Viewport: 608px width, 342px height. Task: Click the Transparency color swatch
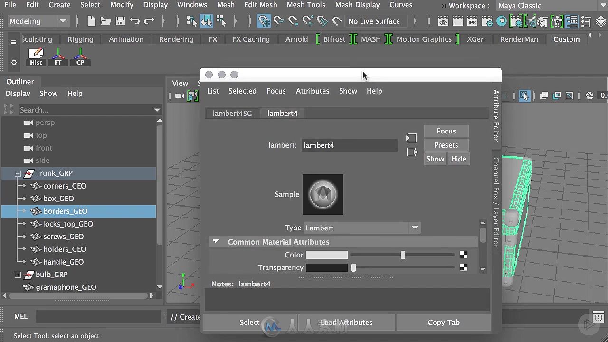click(326, 267)
